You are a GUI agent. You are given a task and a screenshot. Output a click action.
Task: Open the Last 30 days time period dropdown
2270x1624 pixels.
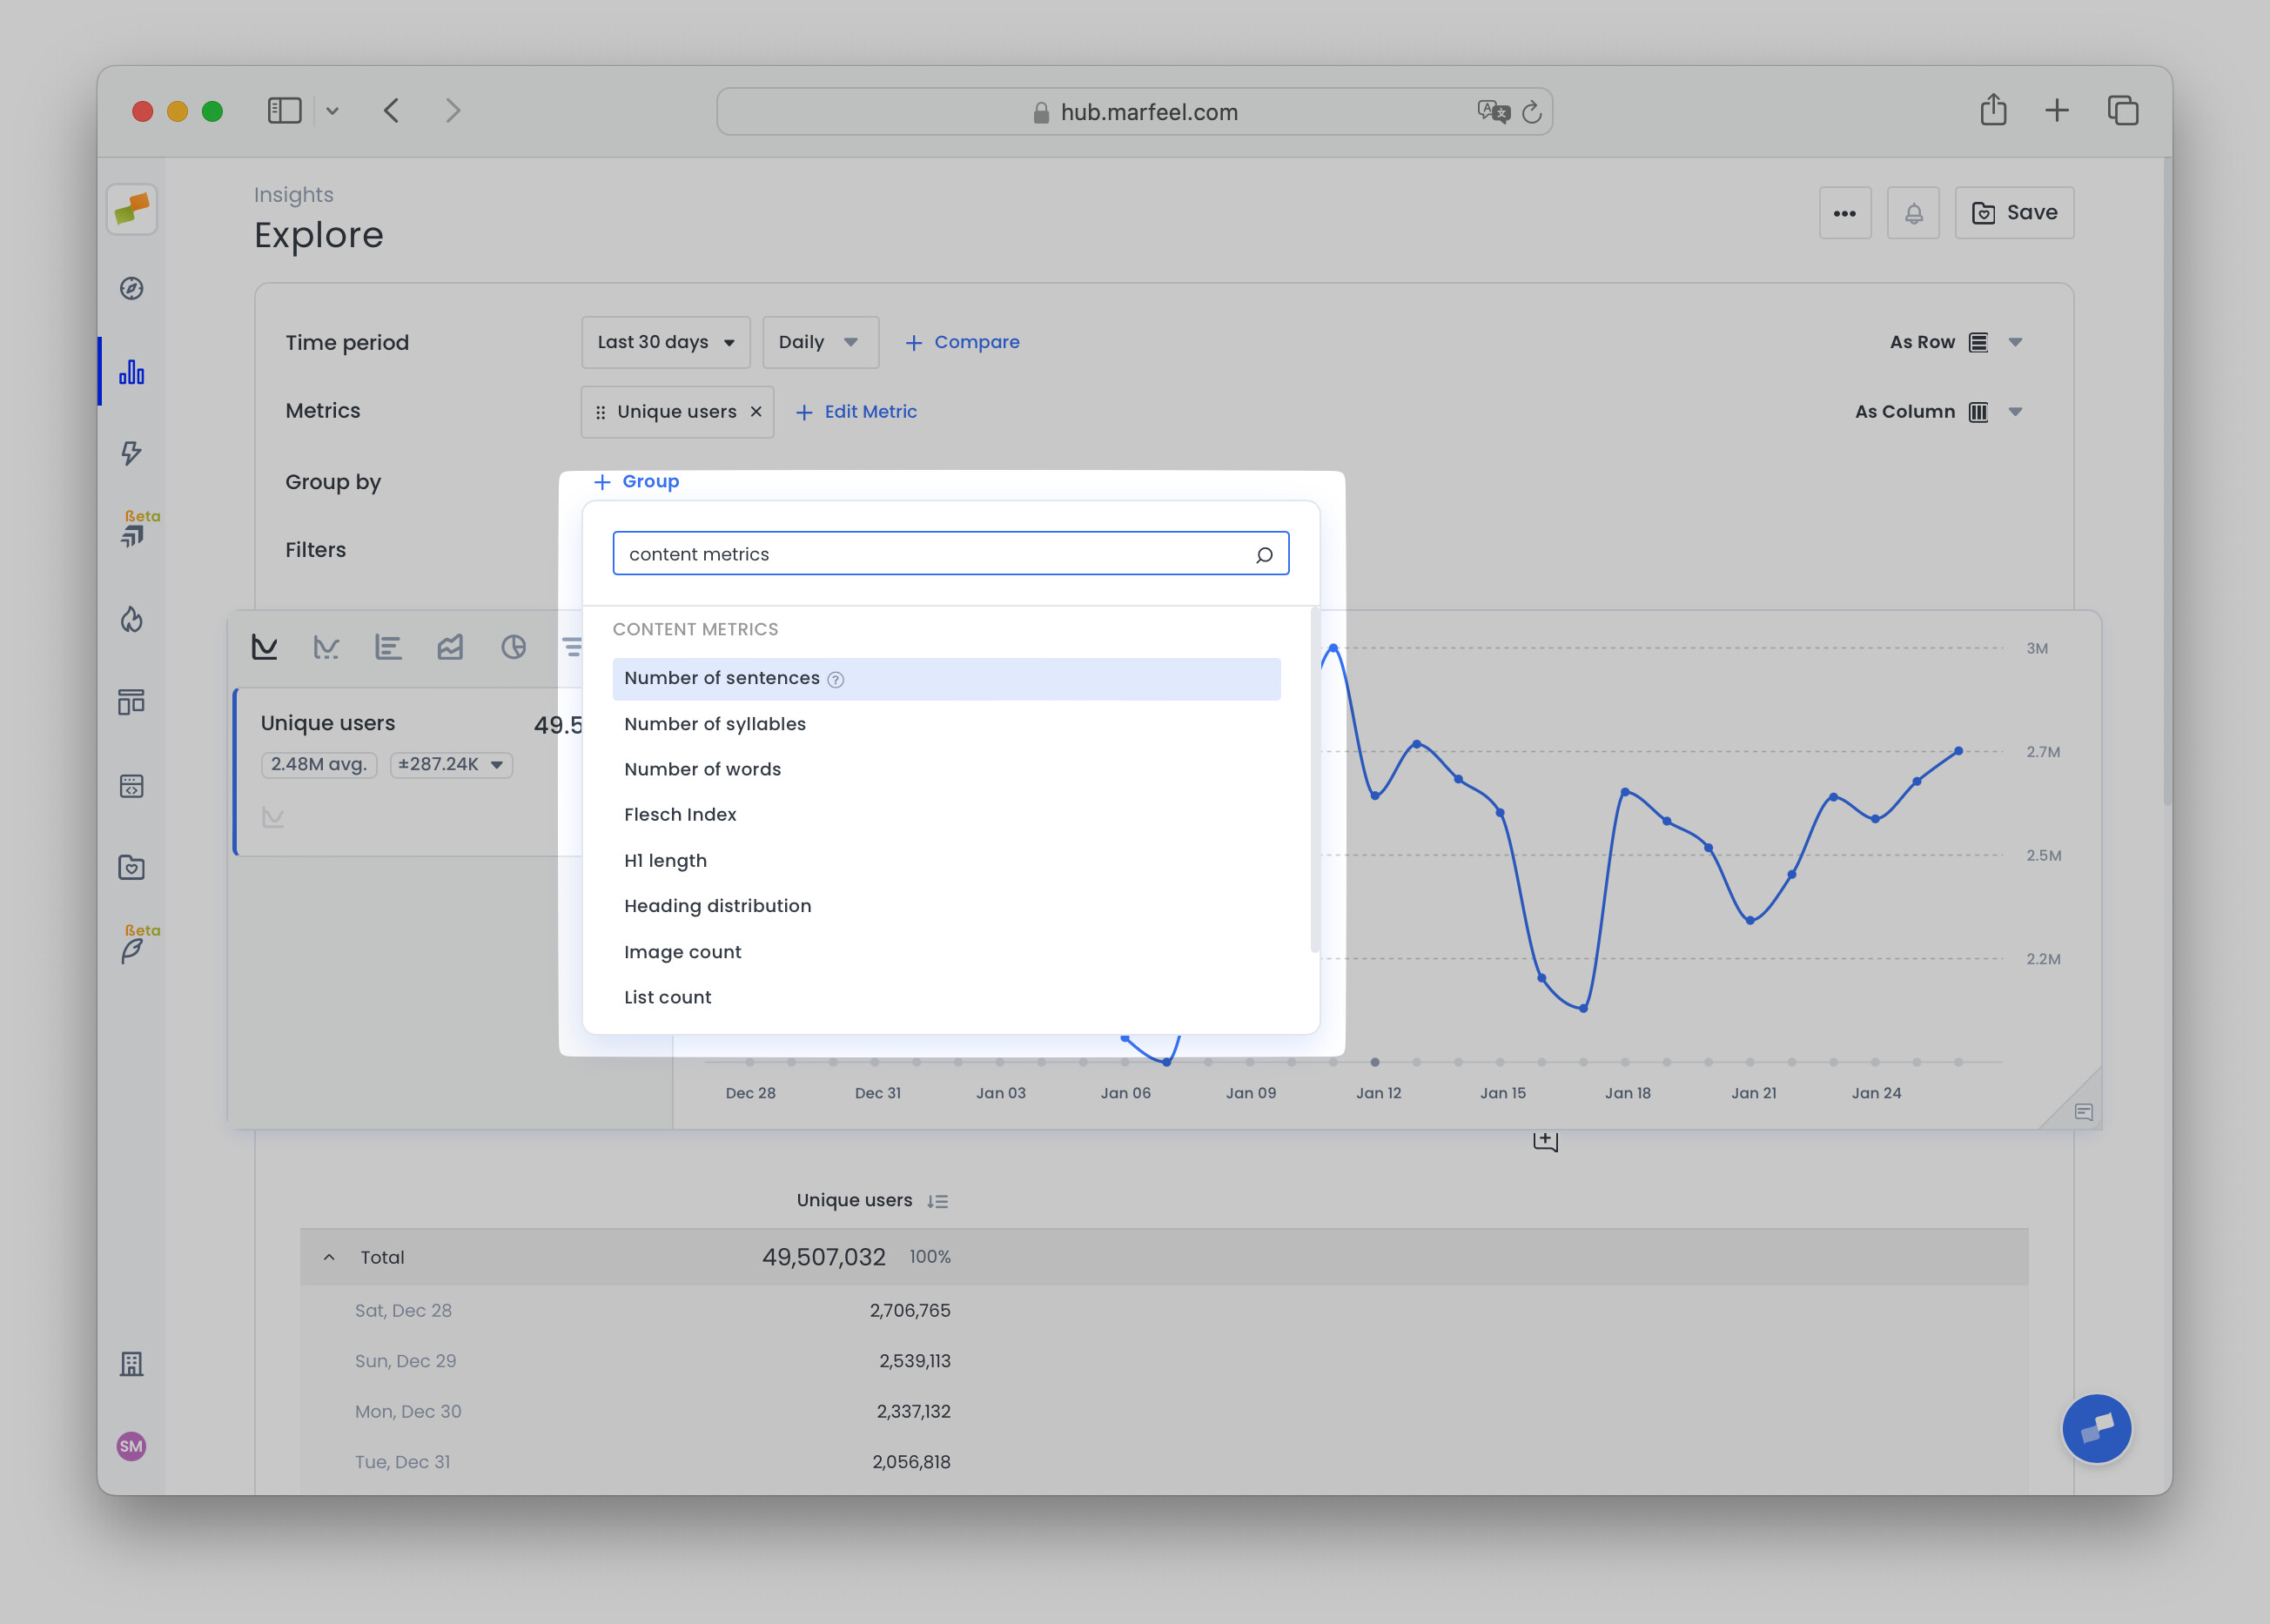coord(665,342)
